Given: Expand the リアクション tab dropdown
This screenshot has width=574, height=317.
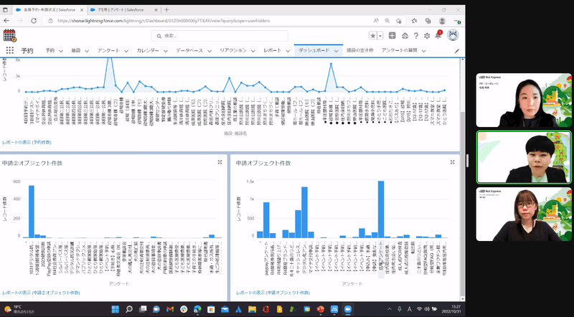Looking at the screenshot, I should [253, 51].
